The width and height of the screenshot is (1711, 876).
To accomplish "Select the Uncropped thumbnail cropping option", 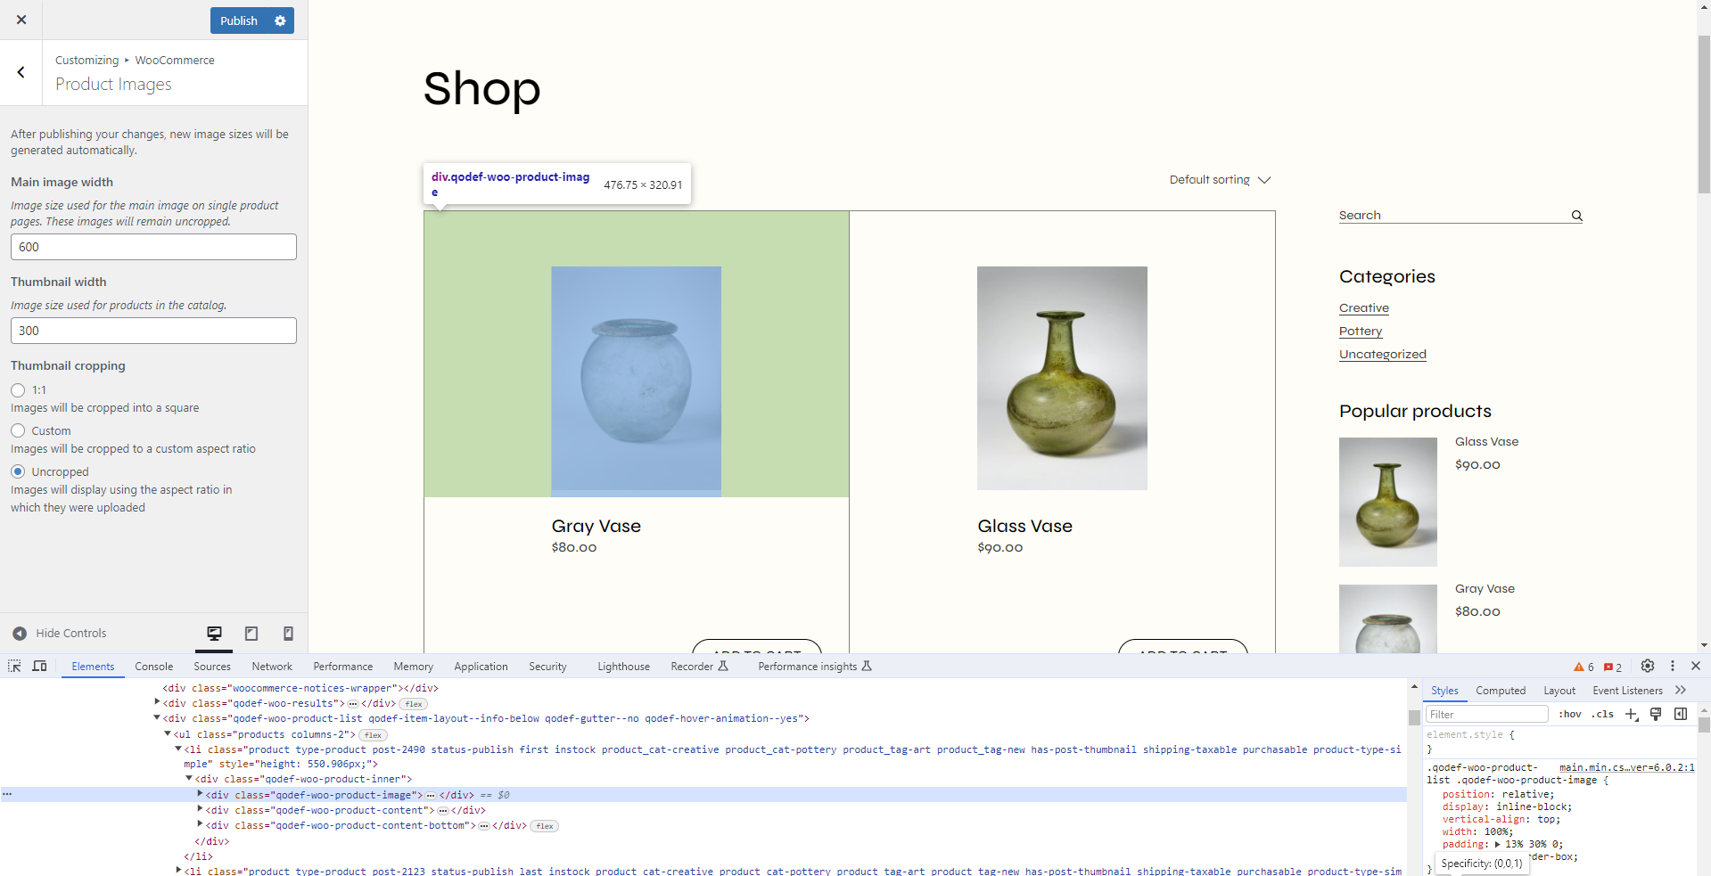I will (18, 471).
